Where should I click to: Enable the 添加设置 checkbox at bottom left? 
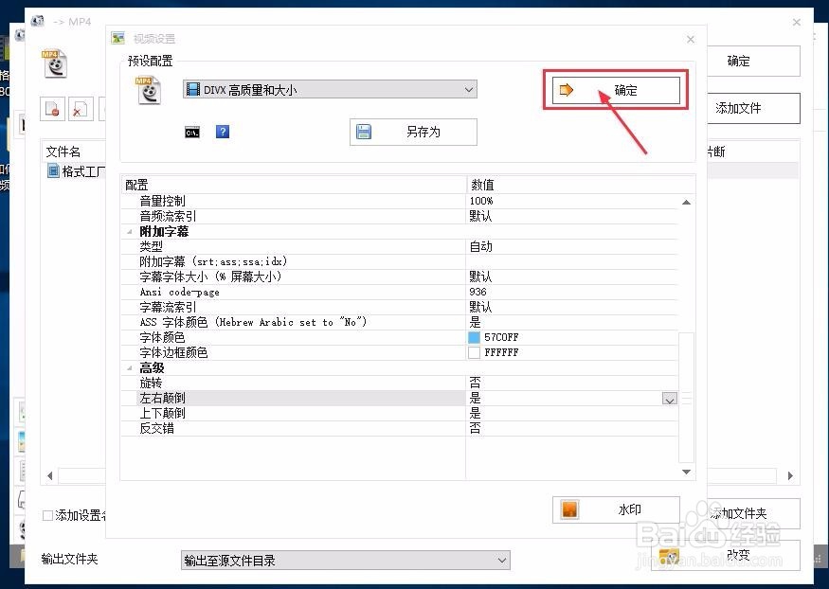click(47, 515)
